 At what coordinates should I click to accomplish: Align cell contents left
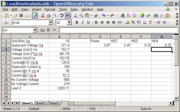tap(96, 22)
